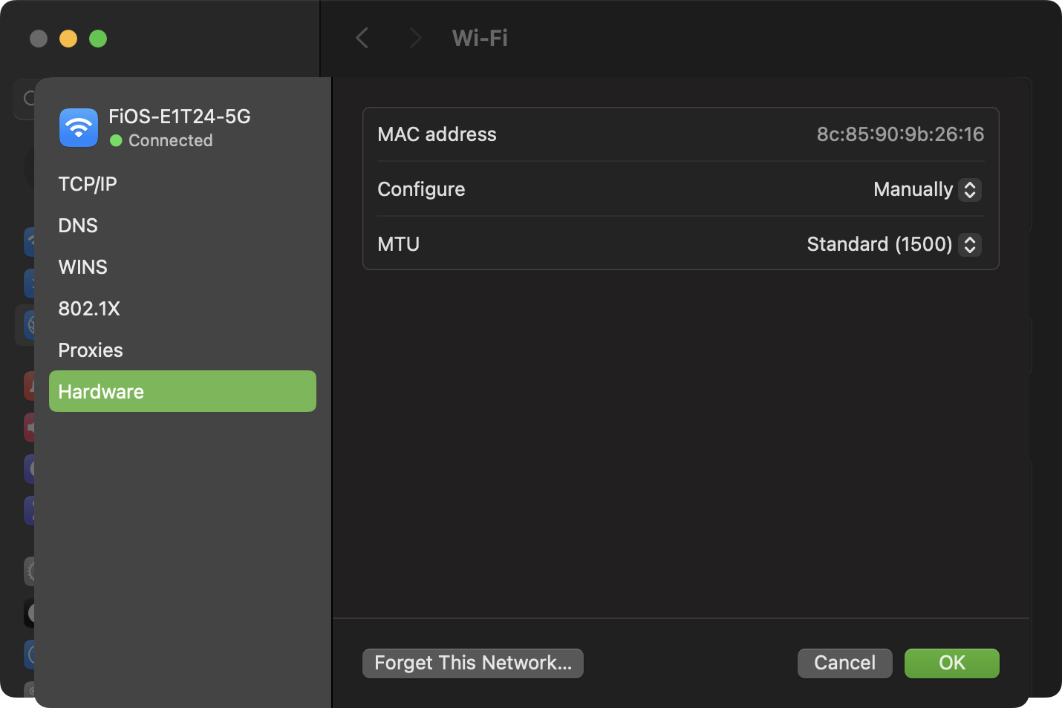
Task: Click the forward chevron beside Wi-Fi title
Action: (x=415, y=38)
